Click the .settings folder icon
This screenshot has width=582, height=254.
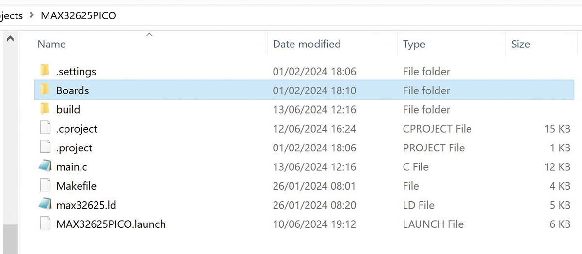coord(45,72)
